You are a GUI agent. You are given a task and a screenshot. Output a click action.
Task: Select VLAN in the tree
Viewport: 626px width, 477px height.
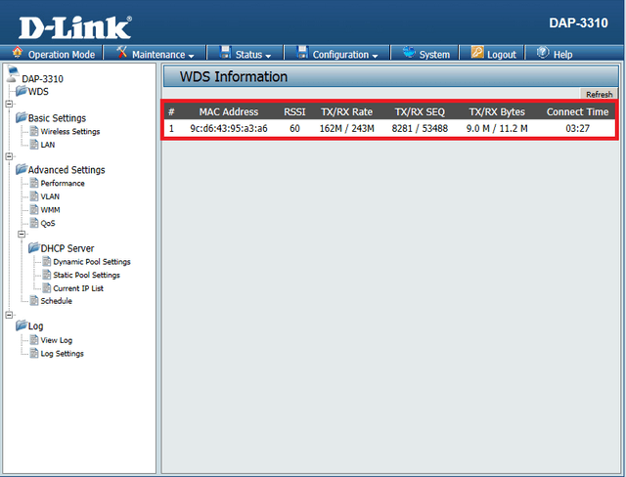(50, 196)
